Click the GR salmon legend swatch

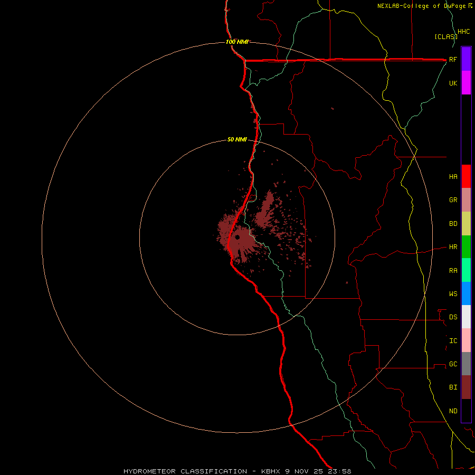tap(466, 200)
